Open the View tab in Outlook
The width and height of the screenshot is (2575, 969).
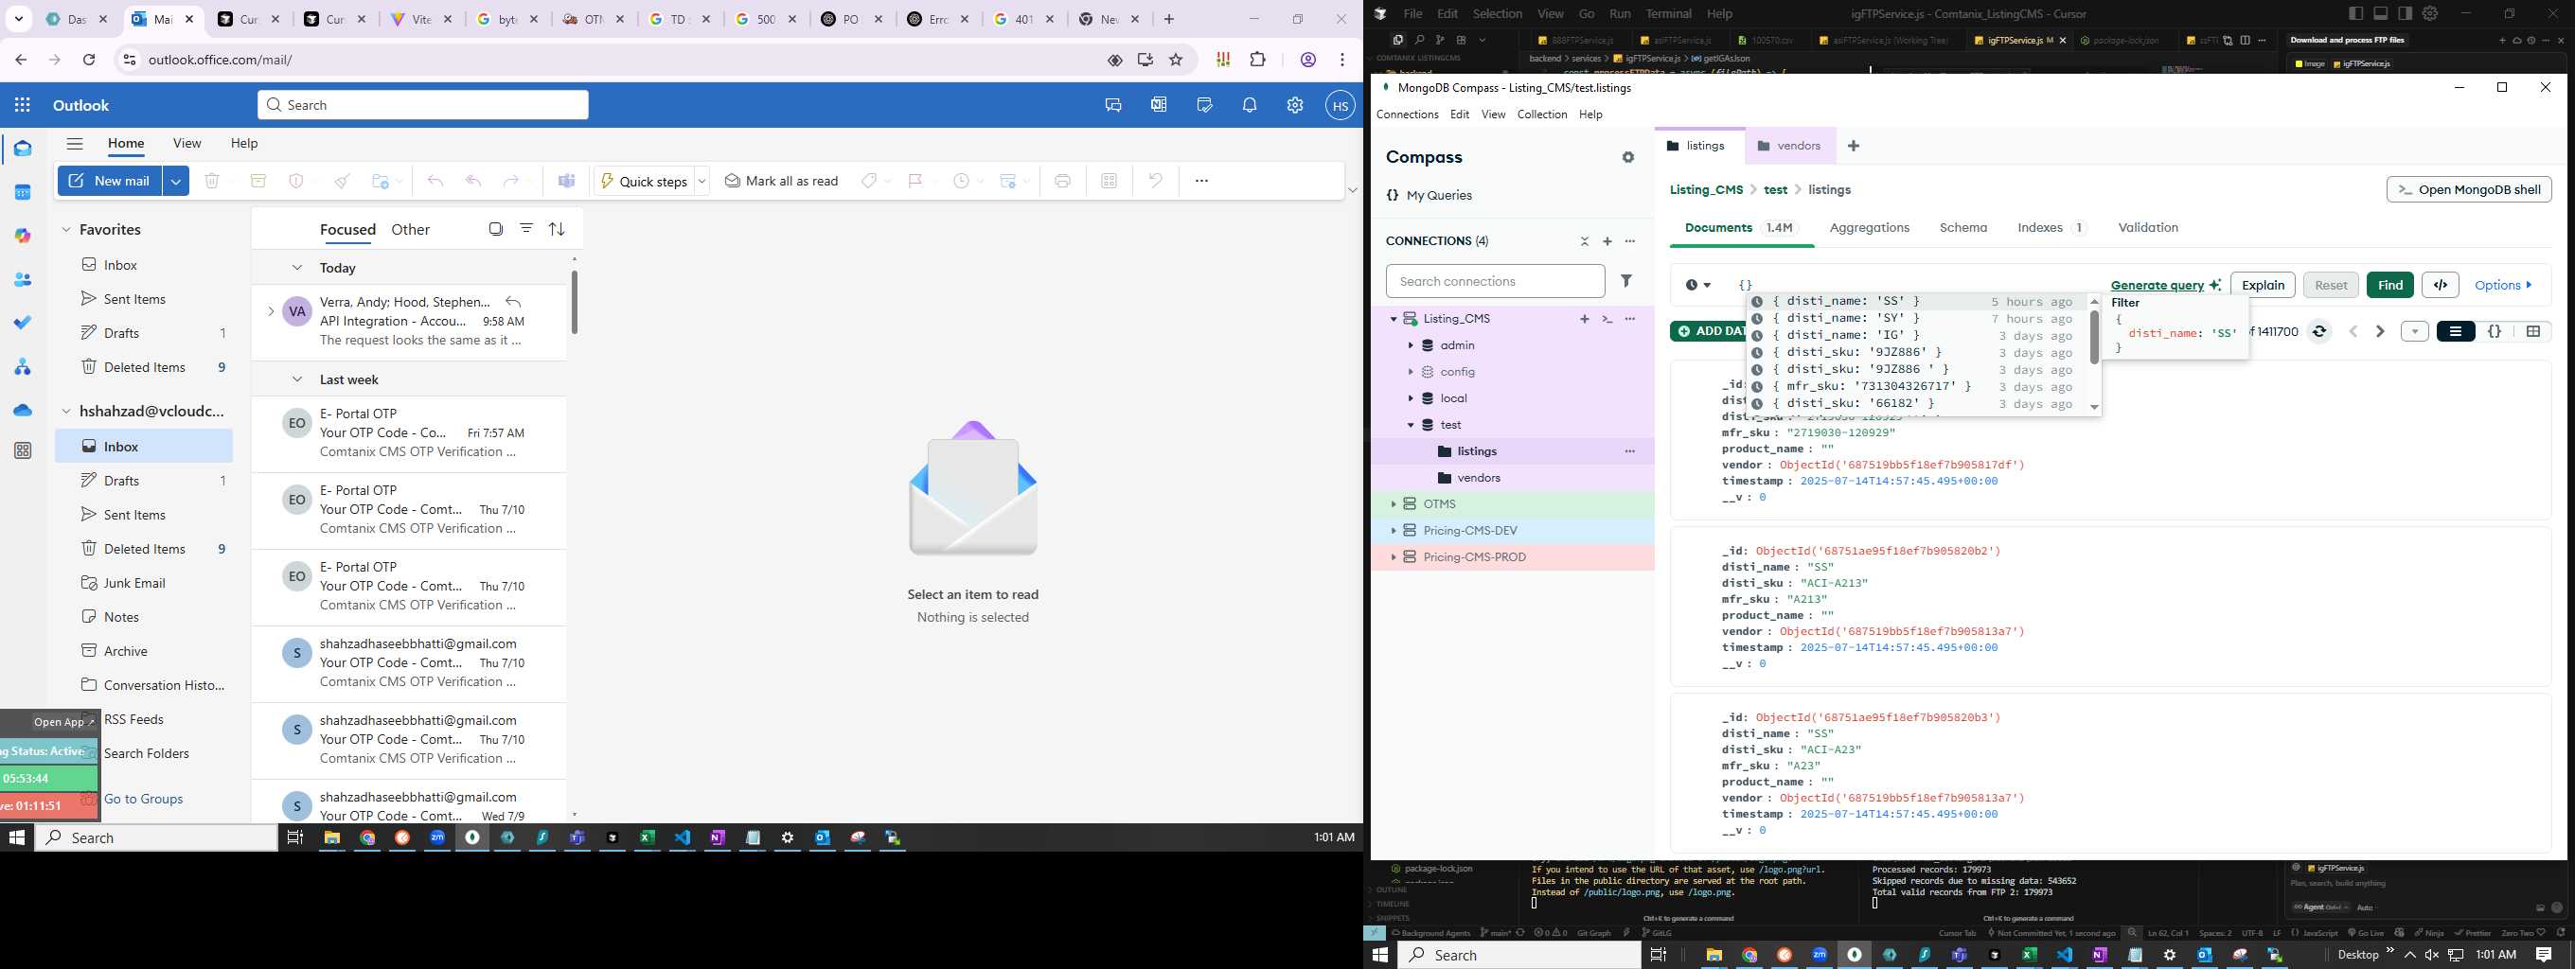click(x=186, y=144)
